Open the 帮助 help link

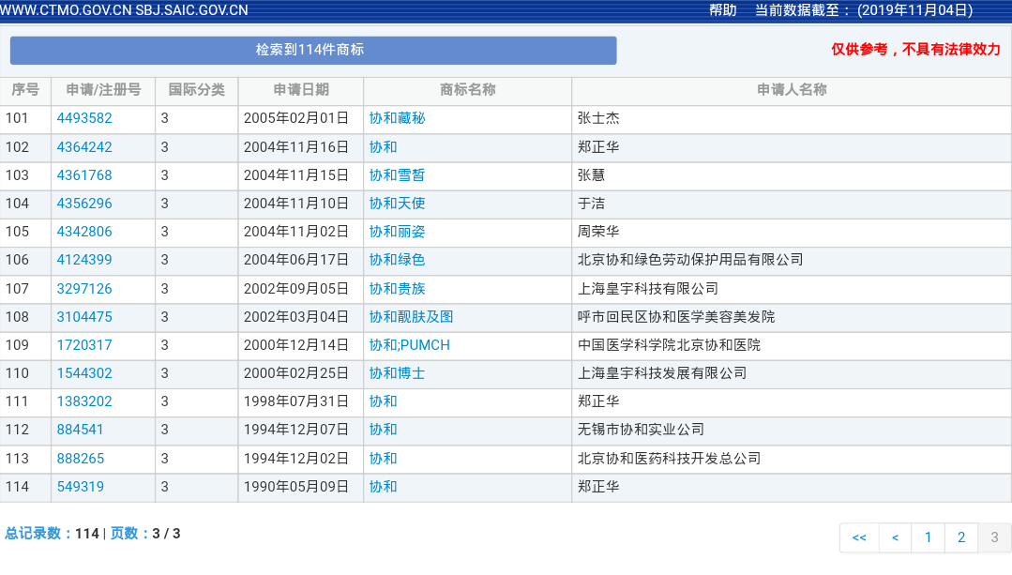722,10
